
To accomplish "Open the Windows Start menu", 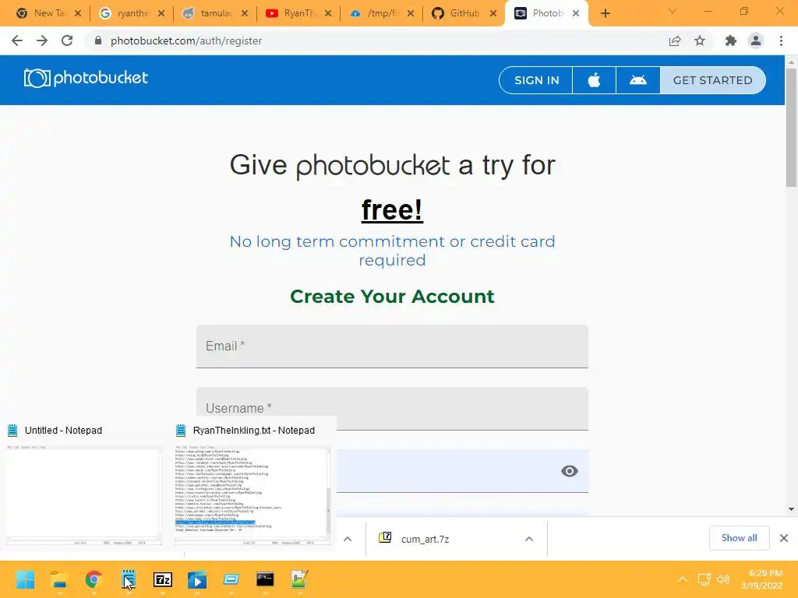I will (25, 579).
